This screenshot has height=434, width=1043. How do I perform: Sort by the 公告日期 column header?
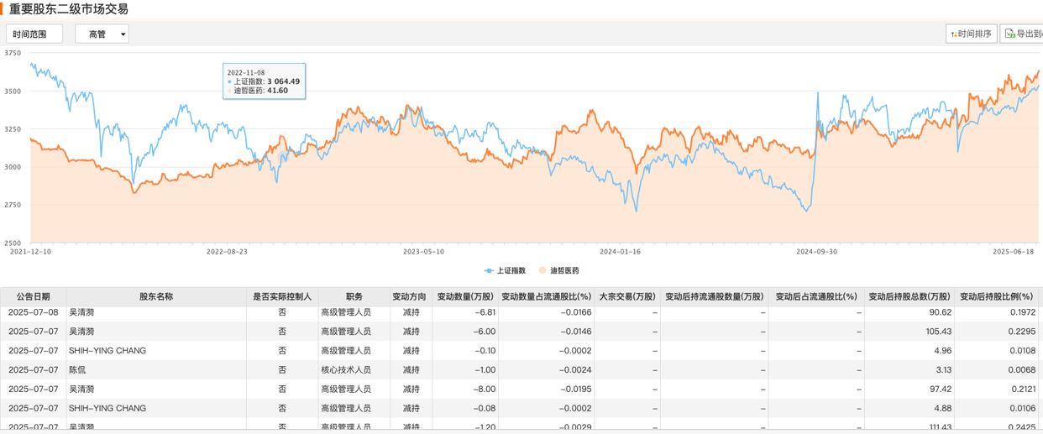click(34, 296)
